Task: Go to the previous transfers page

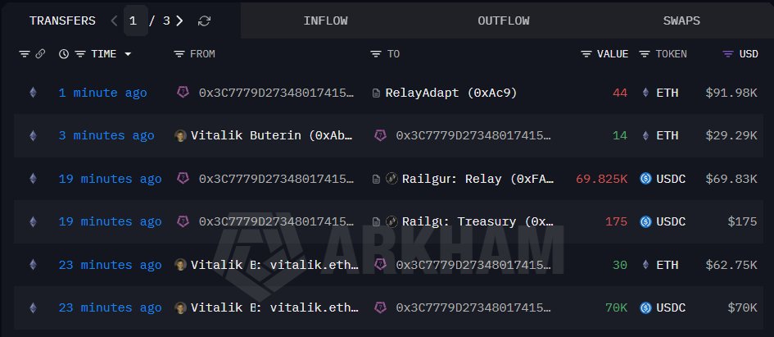Action: [x=114, y=20]
